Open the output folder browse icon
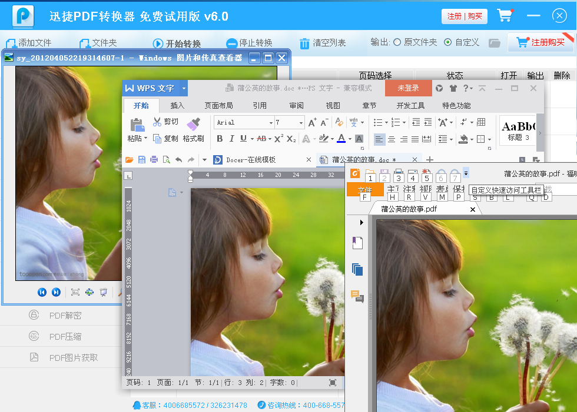The width and height of the screenshot is (577, 412). tap(494, 43)
